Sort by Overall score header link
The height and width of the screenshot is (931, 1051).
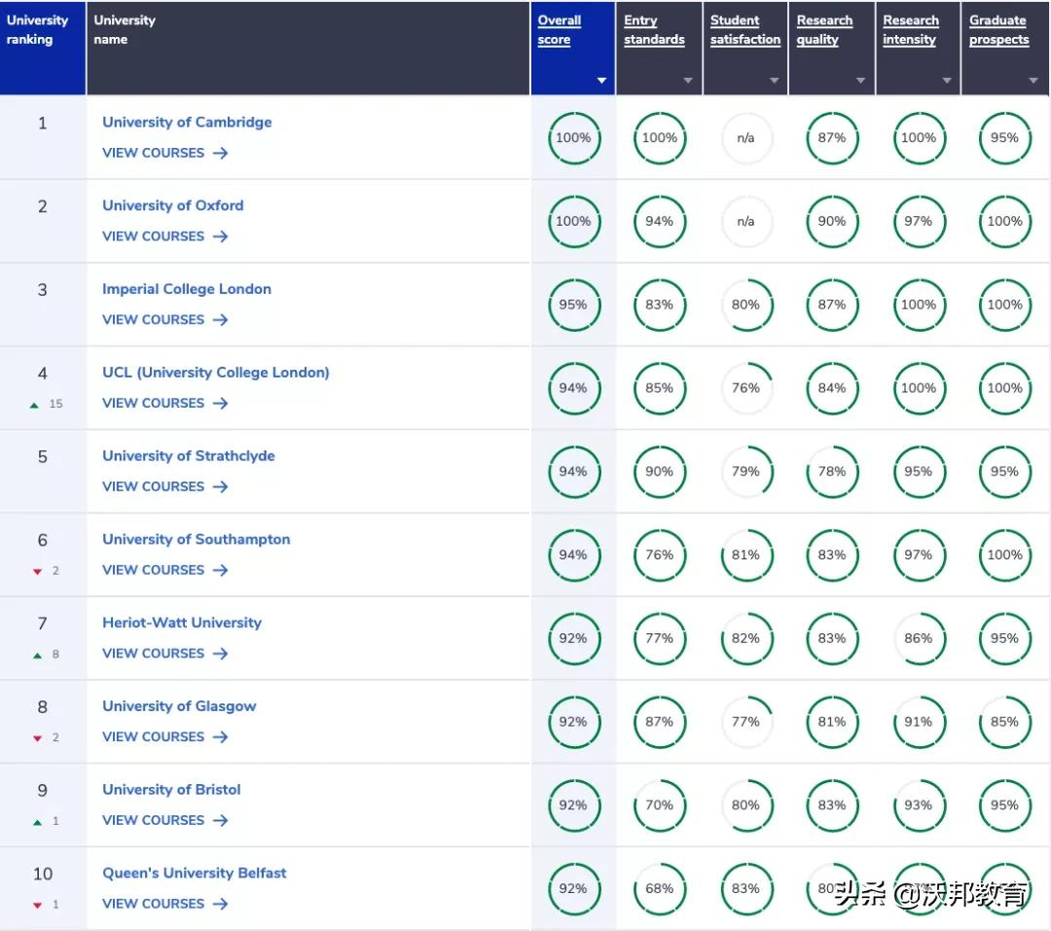pyautogui.click(x=559, y=30)
